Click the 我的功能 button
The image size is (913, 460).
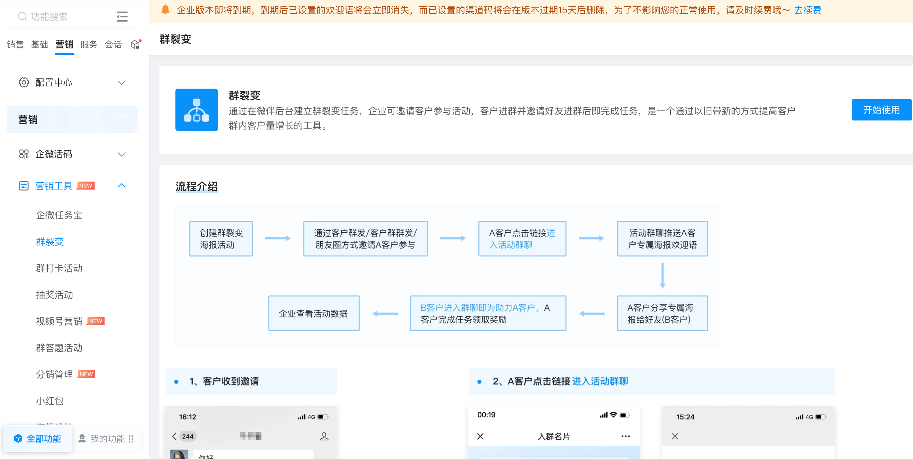107,438
